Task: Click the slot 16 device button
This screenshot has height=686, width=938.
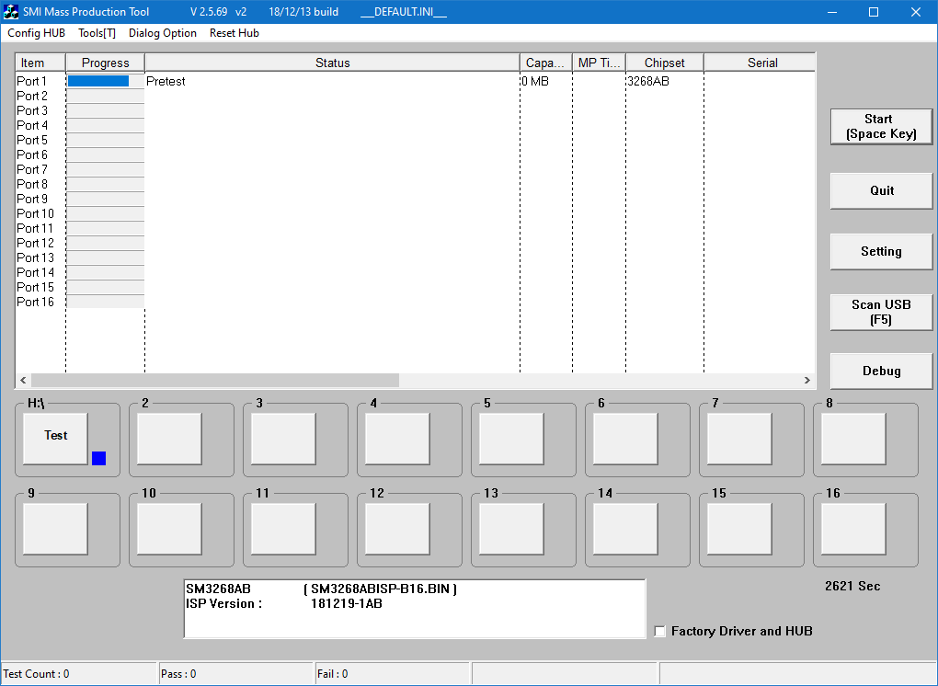Action: pyautogui.click(x=853, y=529)
